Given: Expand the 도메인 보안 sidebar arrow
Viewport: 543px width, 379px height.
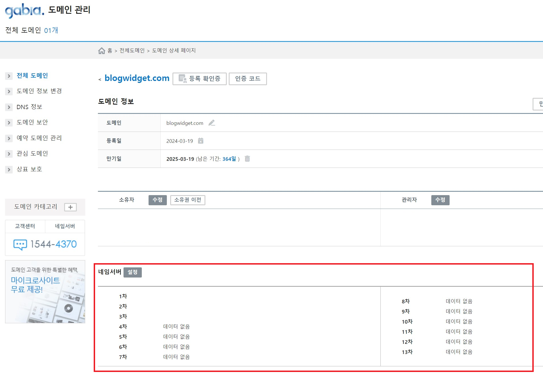Looking at the screenshot, I should (x=9, y=123).
